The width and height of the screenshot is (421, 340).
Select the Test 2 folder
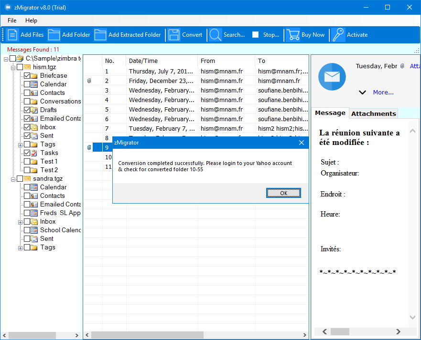(49, 170)
